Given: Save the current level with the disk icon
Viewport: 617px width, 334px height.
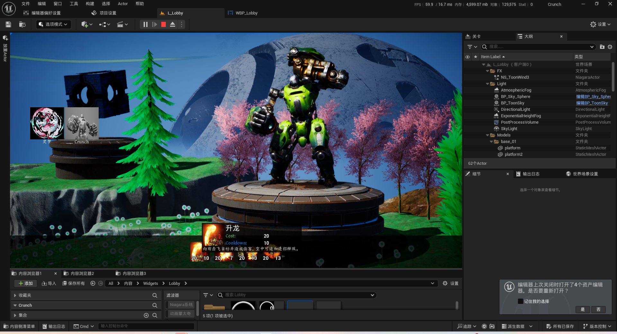Looking at the screenshot, I should click(8, 24).
